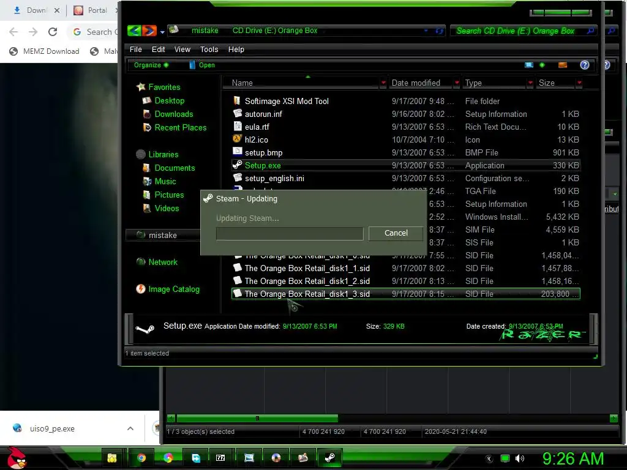Click the search magnifier icon in Explorer
This screenshot has width=627, height=470.
point(590,31)
